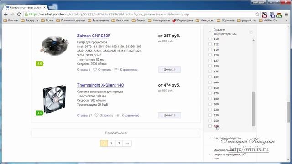Check the 140 diameter checkbox

tap(210, 82)
